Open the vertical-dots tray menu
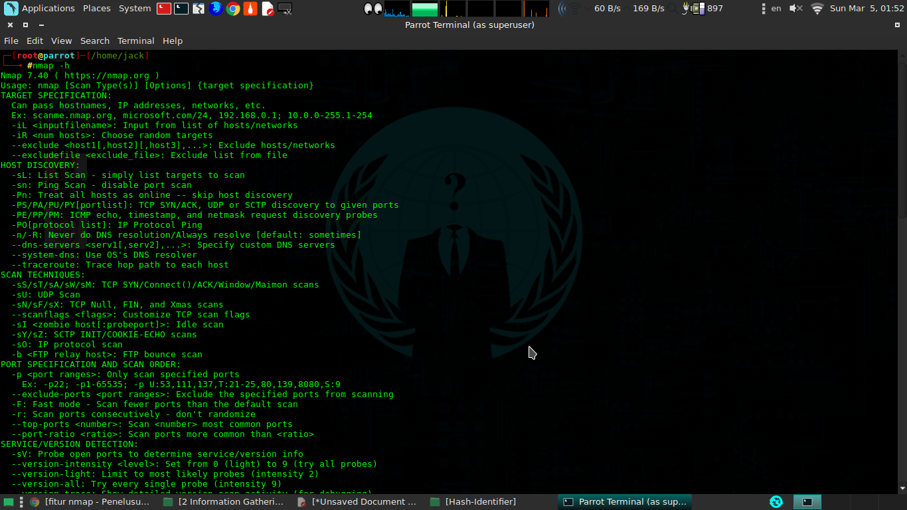The image size is (907, 510). tap(762, 9)
